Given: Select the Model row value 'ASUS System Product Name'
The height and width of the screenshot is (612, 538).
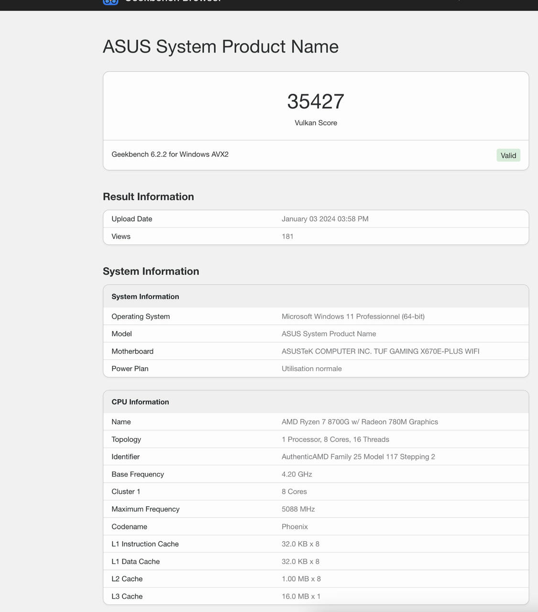Looking at the screenshot, I should click(329, 334).
